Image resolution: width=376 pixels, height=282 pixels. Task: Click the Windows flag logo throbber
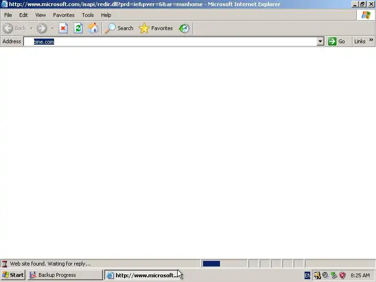[x=366, y=15]
